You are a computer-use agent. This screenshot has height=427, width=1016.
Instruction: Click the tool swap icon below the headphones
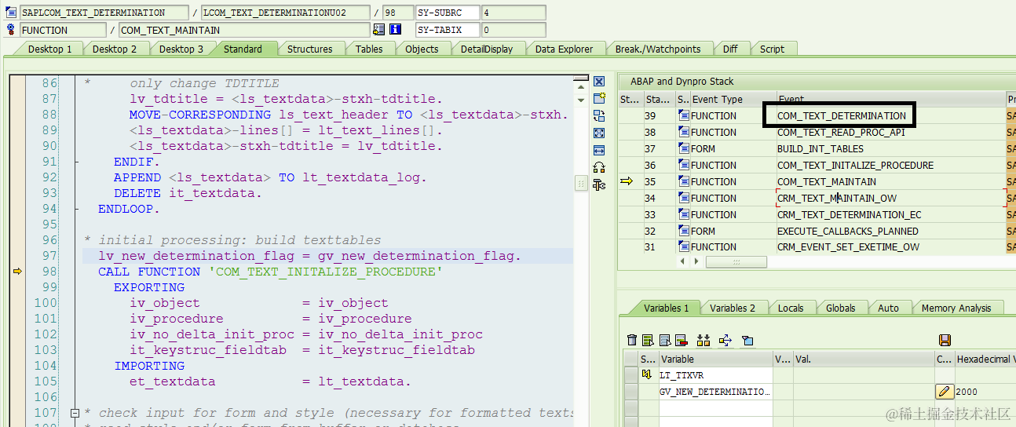(599, 184)
